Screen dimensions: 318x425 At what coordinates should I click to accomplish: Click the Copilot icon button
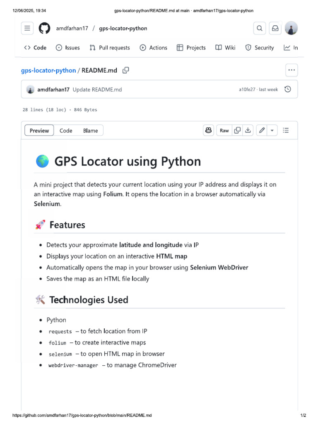[x=208, y=130]
